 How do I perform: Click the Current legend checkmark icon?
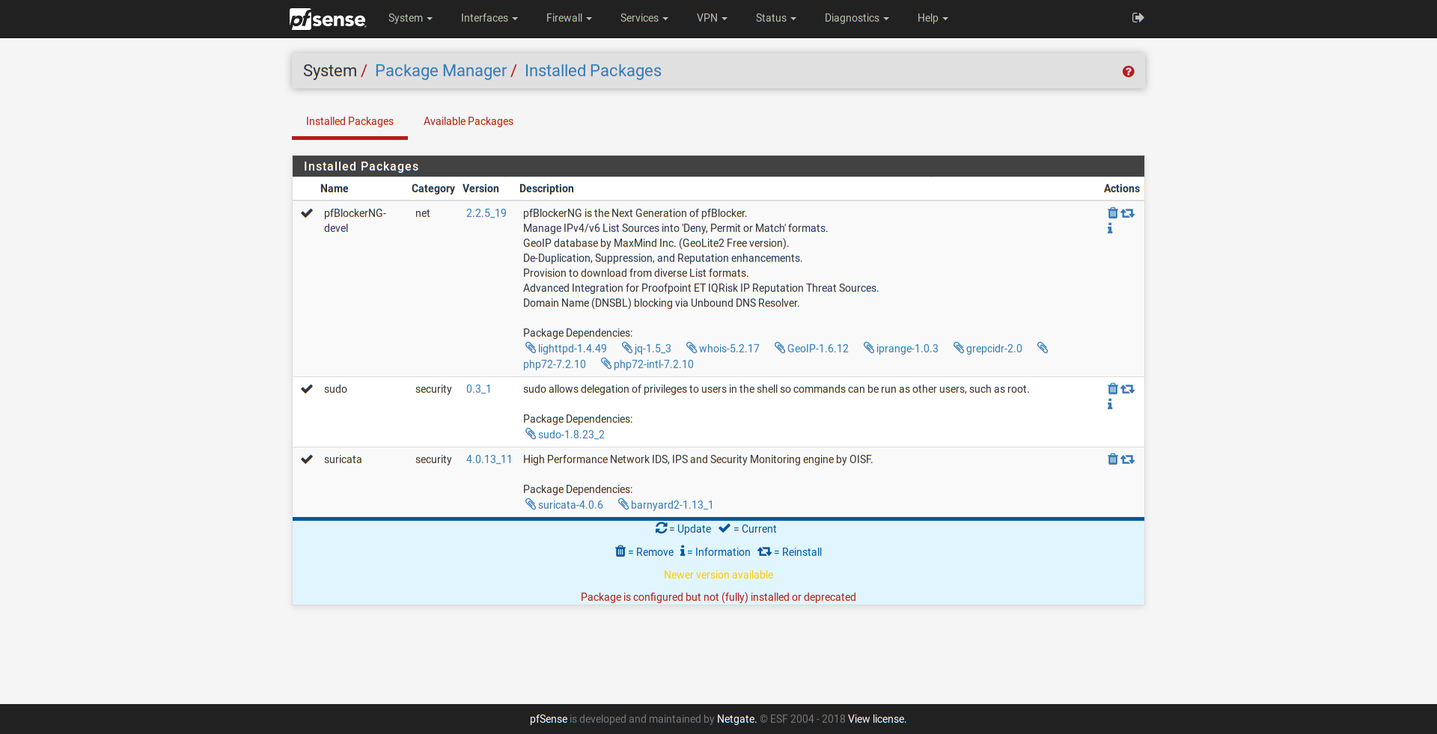(x=724, y=528)
